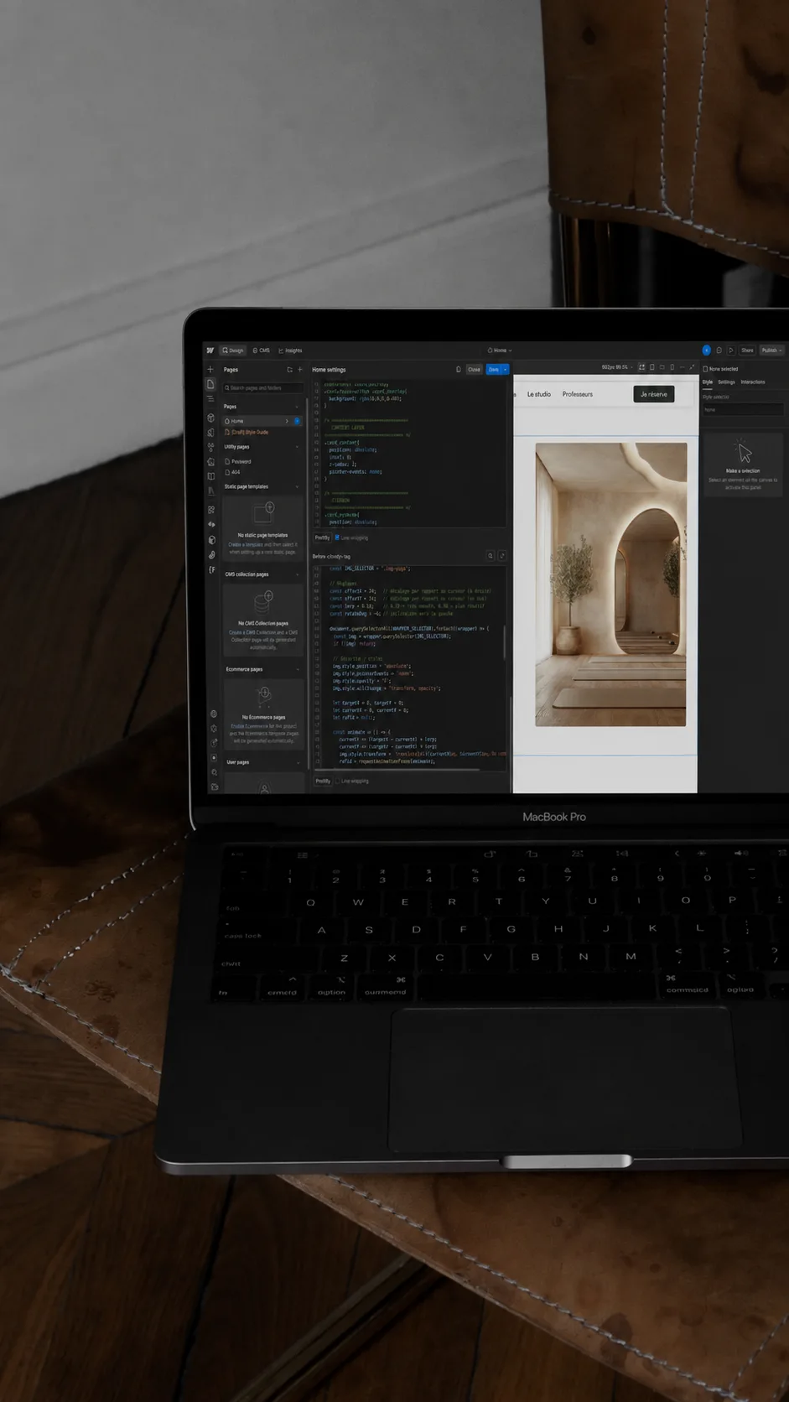Screen dimensions: 789x1402
Task: Search code in Before body tag editor
Action: 491,556
